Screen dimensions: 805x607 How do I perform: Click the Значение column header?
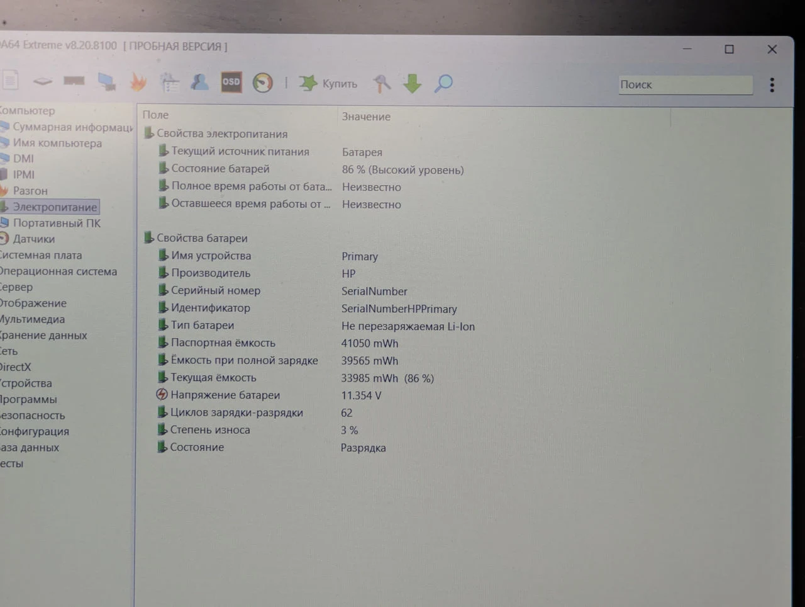click(x=366, y=116)
